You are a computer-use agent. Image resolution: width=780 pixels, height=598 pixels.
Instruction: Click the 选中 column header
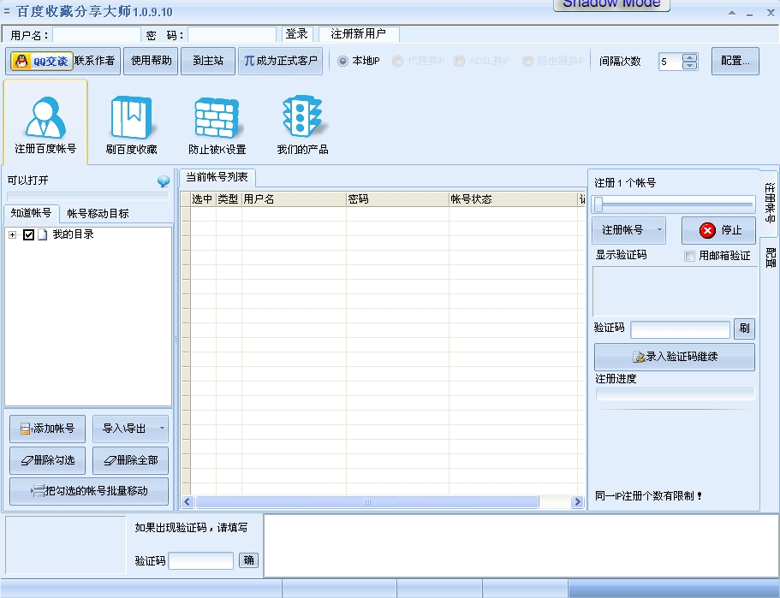click(x=203, y=199)
